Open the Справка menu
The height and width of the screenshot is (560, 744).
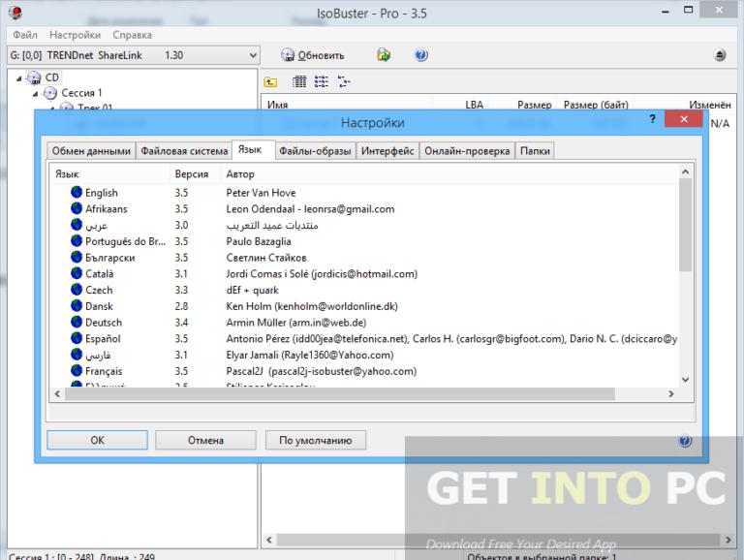[133, 35]
